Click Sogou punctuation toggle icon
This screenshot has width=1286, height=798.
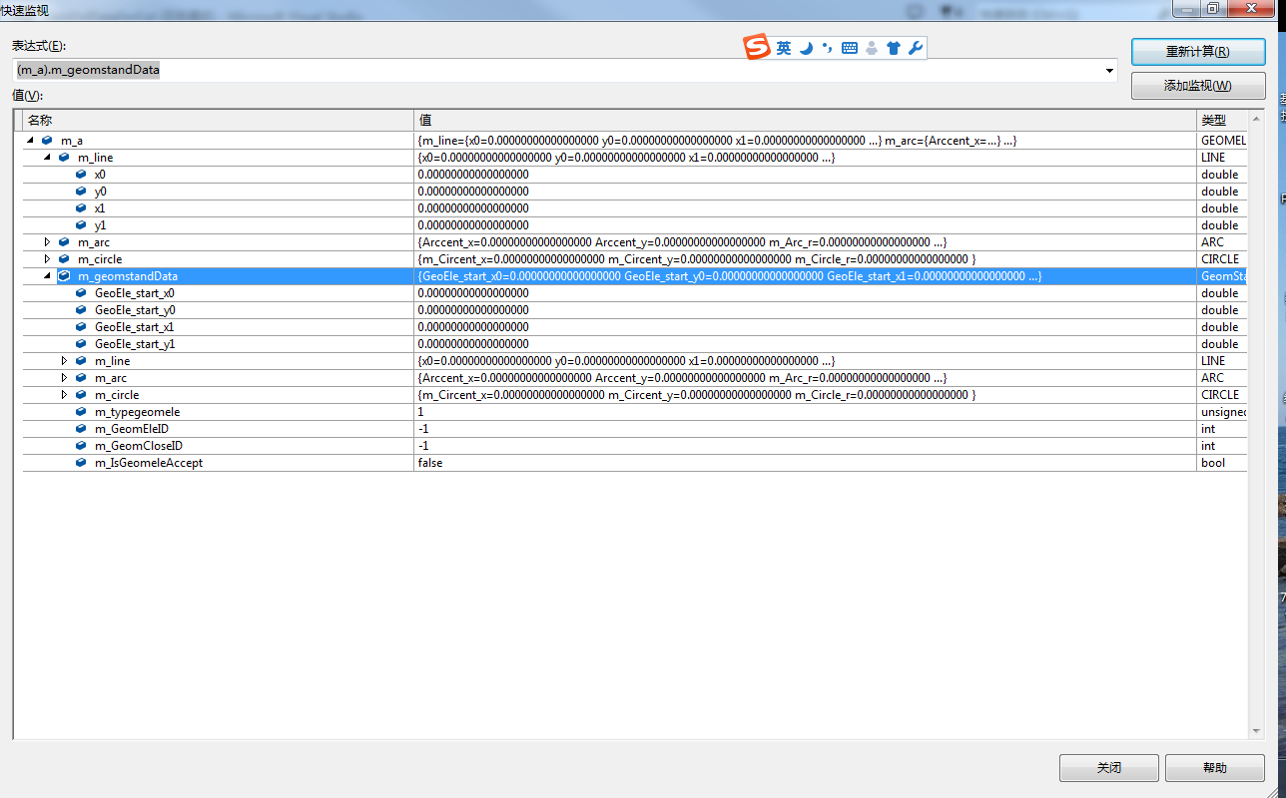pyautogui.click(x=827, y=48)
